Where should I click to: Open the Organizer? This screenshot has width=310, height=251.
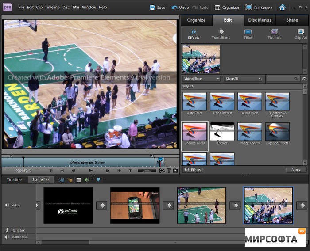click(x=227, y=8)
